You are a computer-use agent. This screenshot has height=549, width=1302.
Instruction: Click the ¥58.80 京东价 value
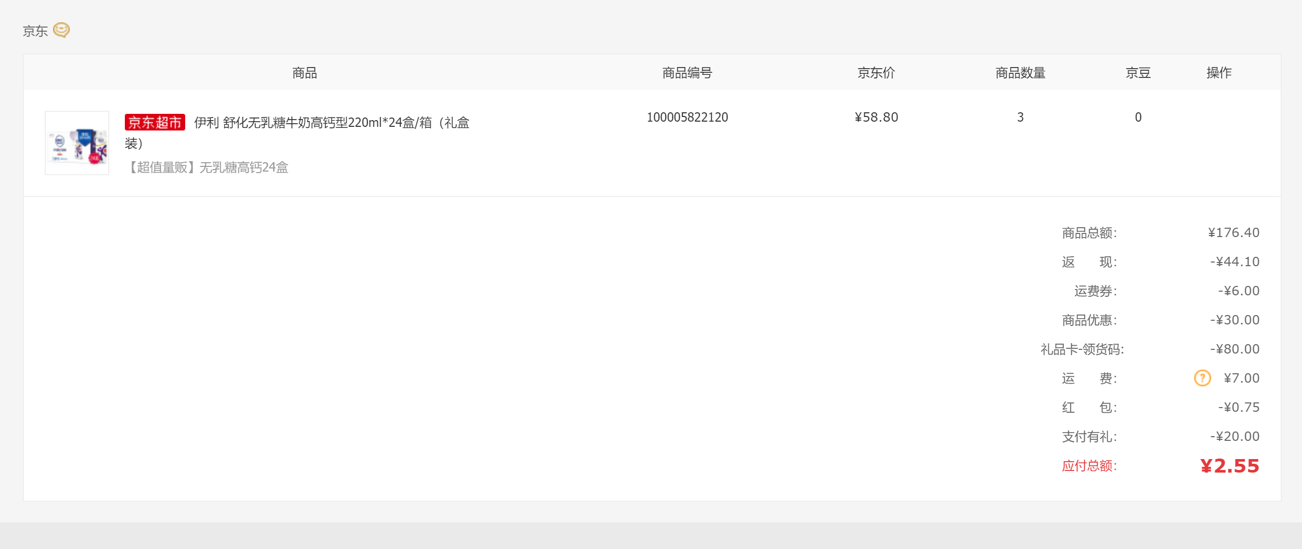coord(876,117)
